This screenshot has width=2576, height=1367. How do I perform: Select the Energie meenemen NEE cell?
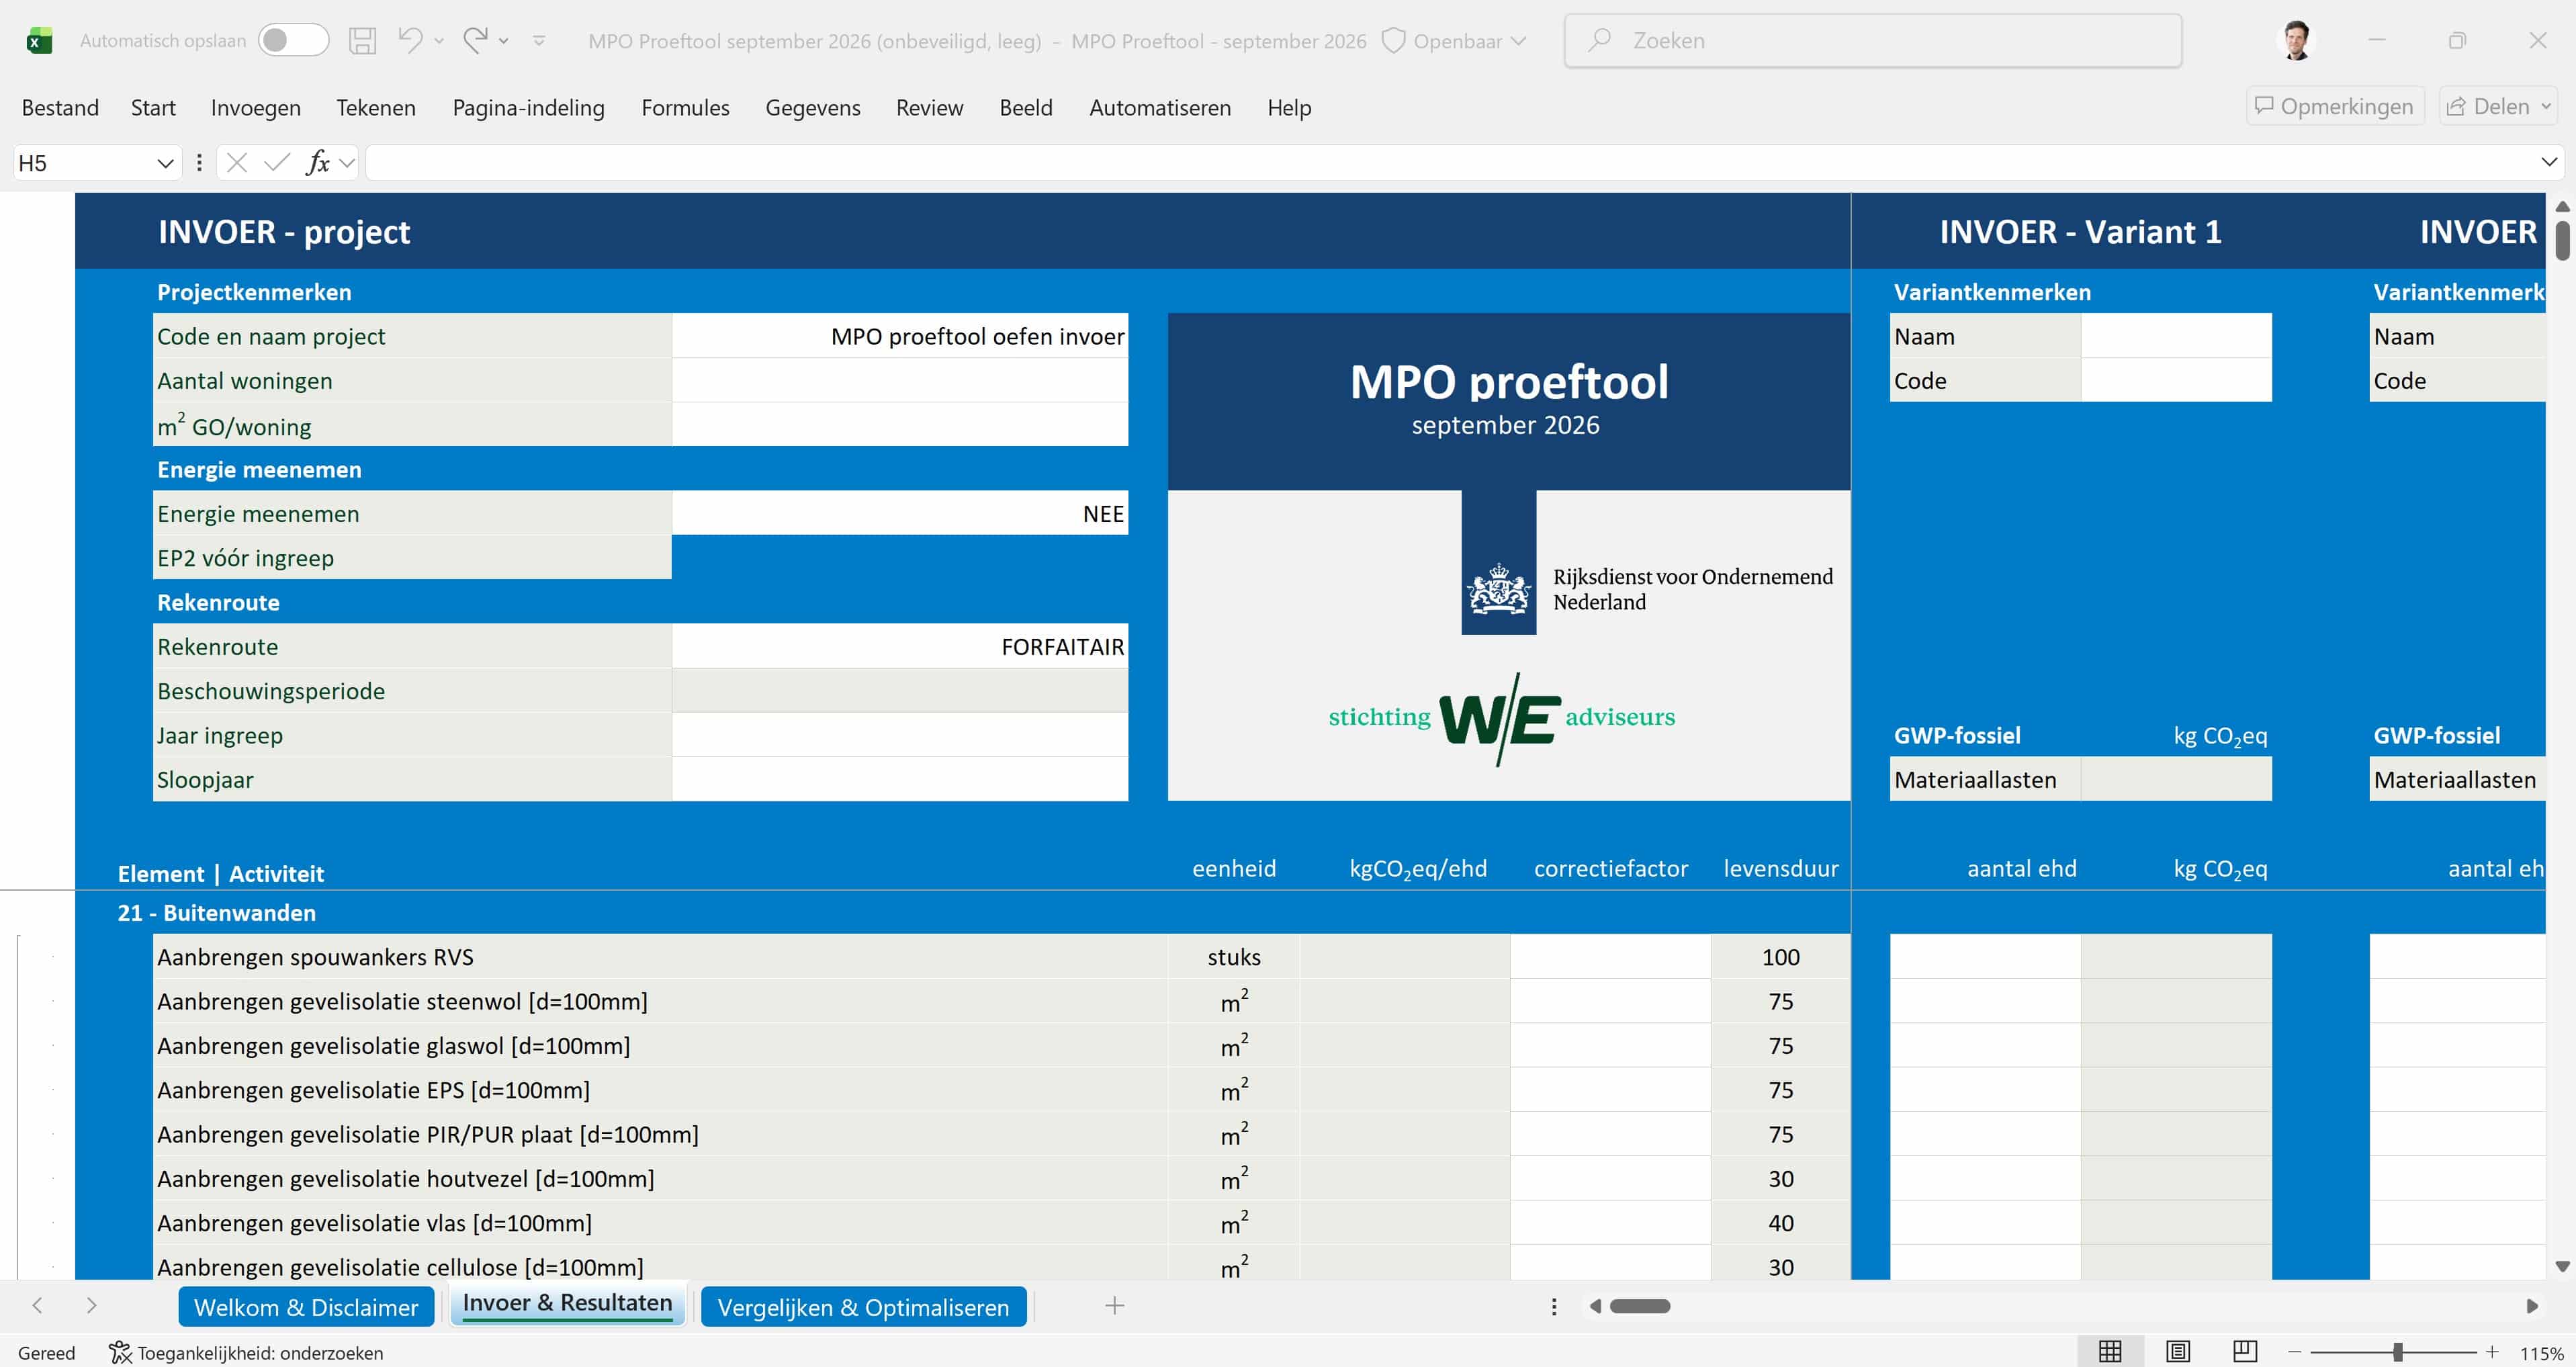(900, 513)
